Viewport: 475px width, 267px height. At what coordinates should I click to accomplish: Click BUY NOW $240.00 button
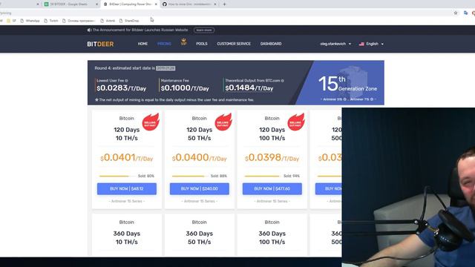coord(200,188)
